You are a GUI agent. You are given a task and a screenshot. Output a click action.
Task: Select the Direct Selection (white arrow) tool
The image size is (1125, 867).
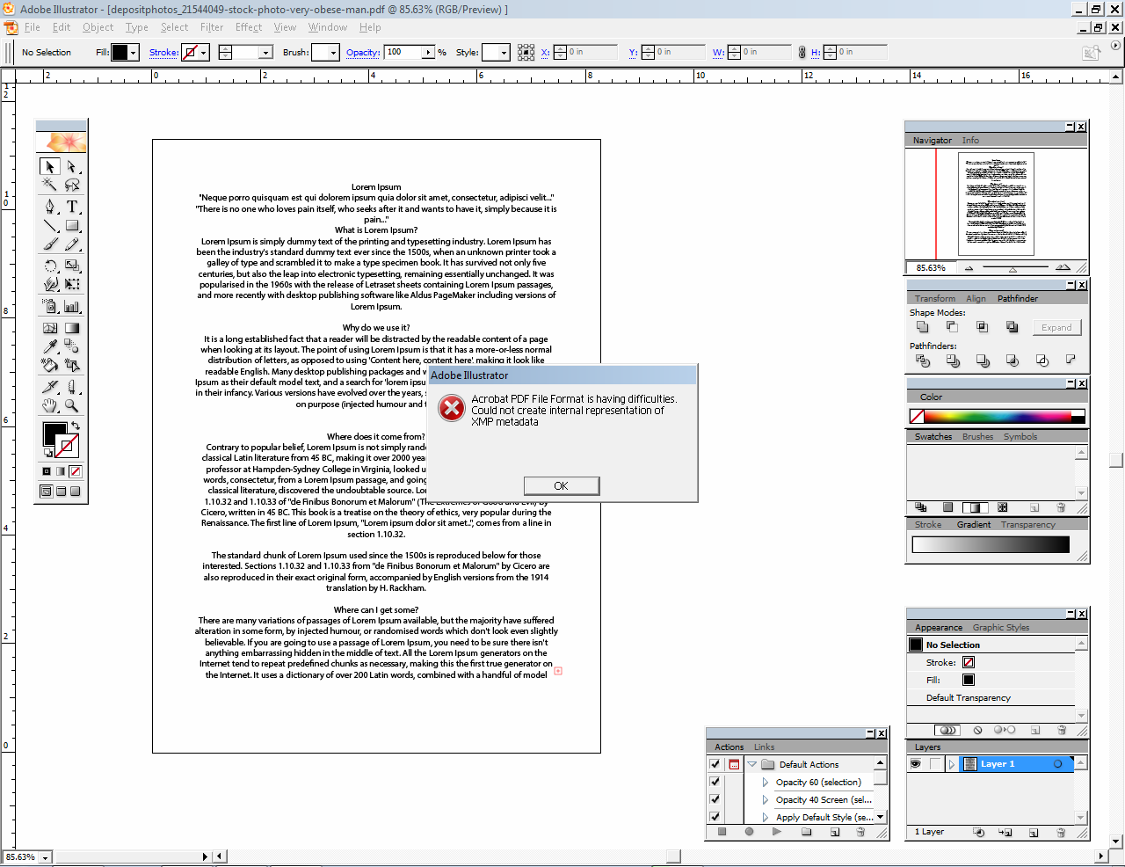72,166
